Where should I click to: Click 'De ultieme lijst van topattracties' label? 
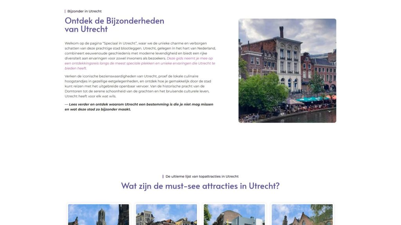[x=202, y=177]
